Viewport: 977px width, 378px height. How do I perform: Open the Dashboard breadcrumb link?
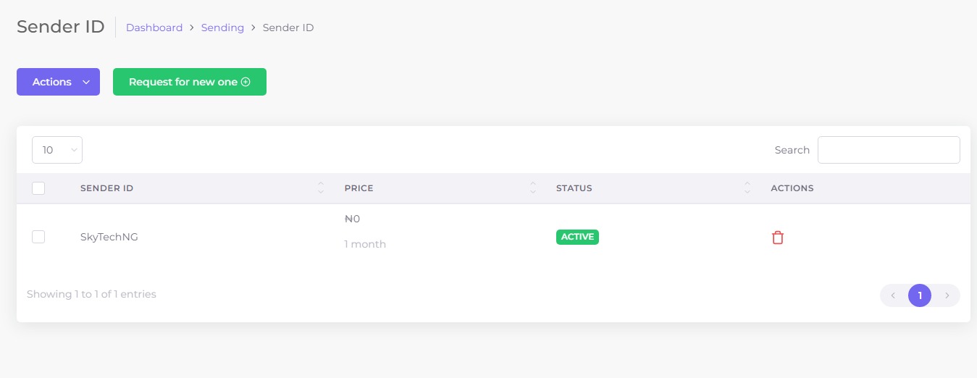(x=154, y=28)
